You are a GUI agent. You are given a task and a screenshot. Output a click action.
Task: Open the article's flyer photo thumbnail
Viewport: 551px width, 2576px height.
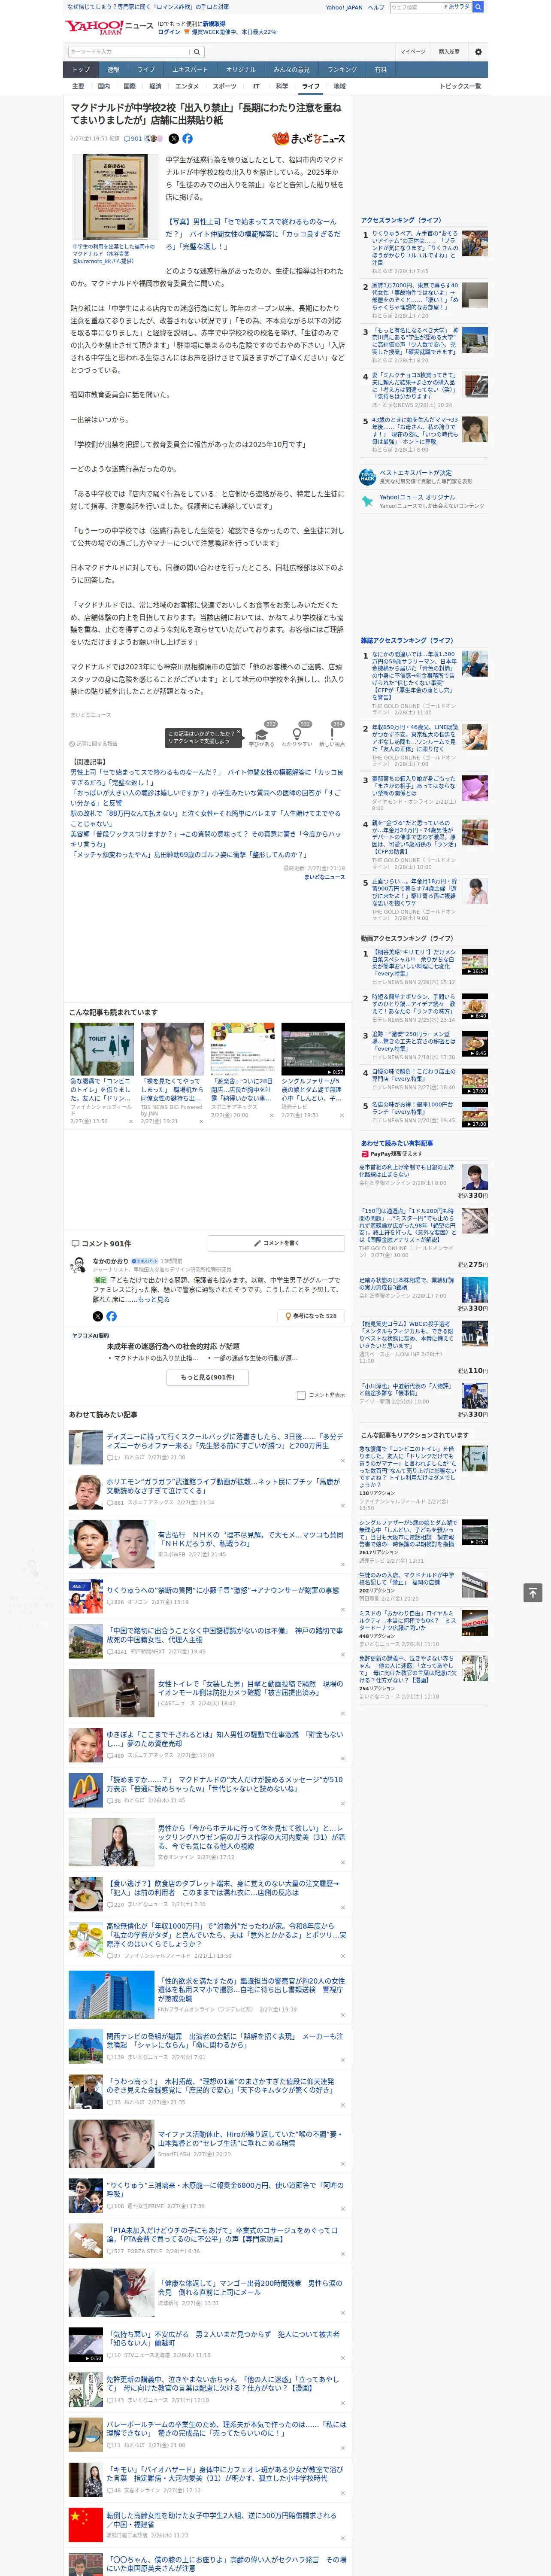(x=115, y=197)
